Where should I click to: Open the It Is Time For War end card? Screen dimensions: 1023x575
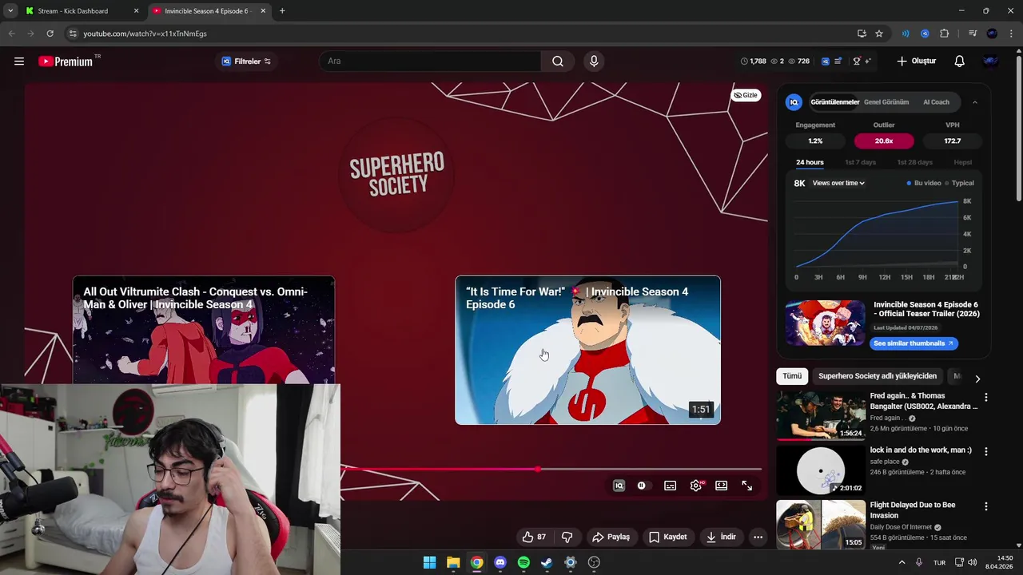click(x=587, y=350)
